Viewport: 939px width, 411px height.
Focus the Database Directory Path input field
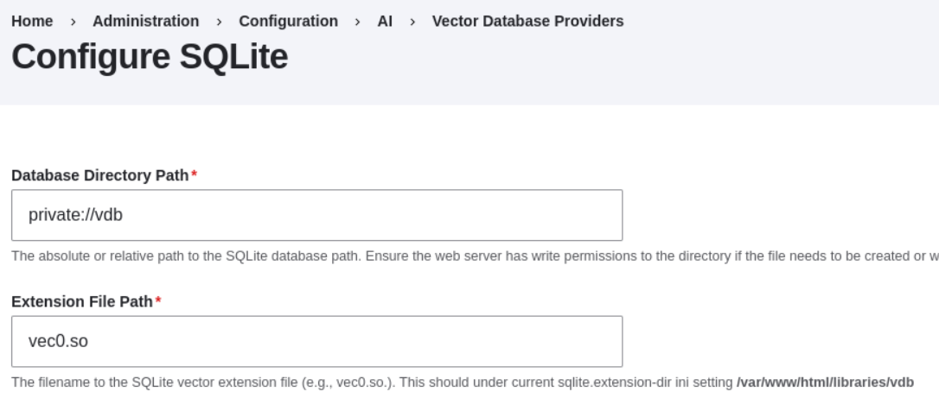pyautogui.click(x=316, y=215)
